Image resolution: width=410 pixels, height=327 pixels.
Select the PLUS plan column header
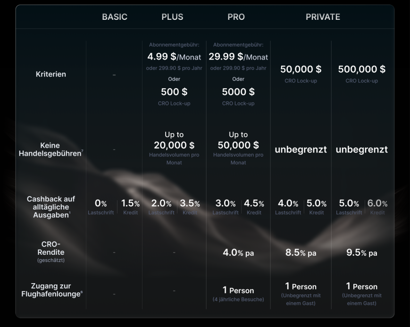click(172, 17)
